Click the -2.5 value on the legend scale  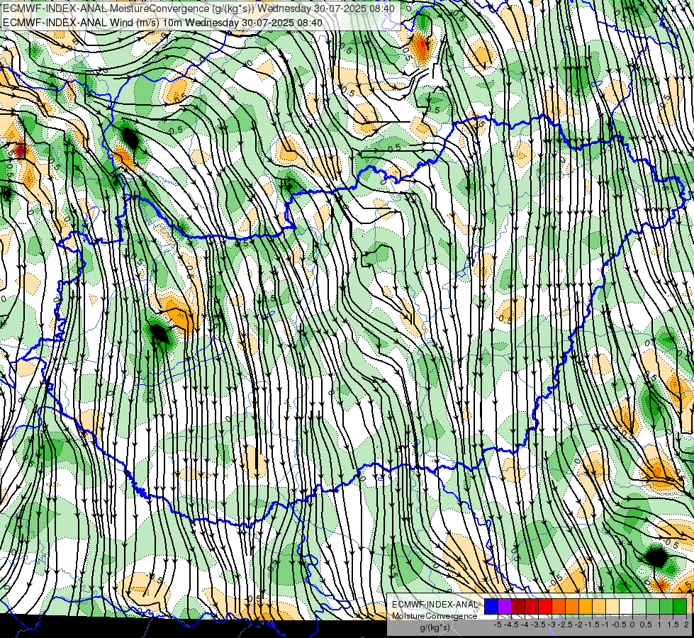pos(565,625)
